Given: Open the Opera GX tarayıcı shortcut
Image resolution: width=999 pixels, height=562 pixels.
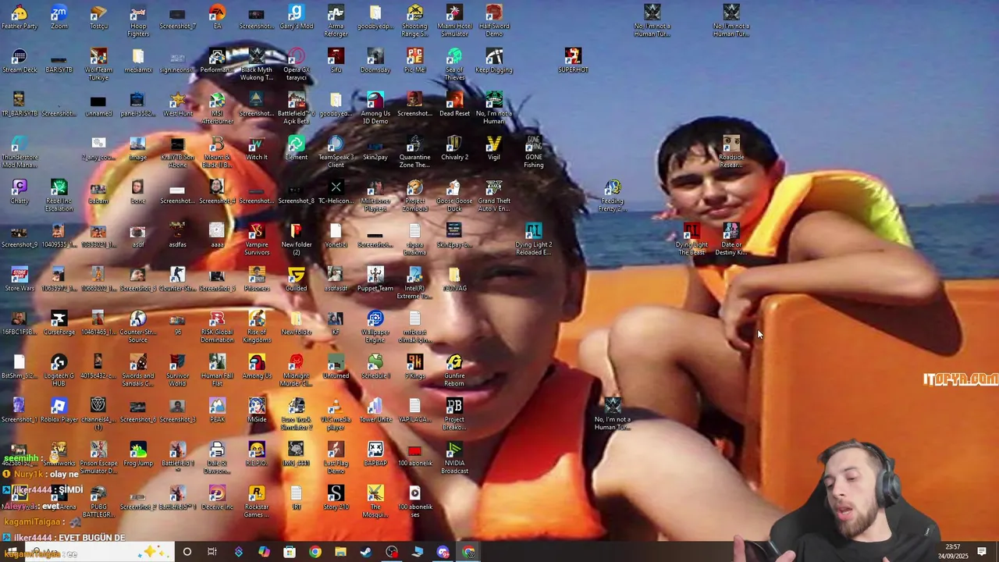Looking at the screenshot, I should click(296, 64).
